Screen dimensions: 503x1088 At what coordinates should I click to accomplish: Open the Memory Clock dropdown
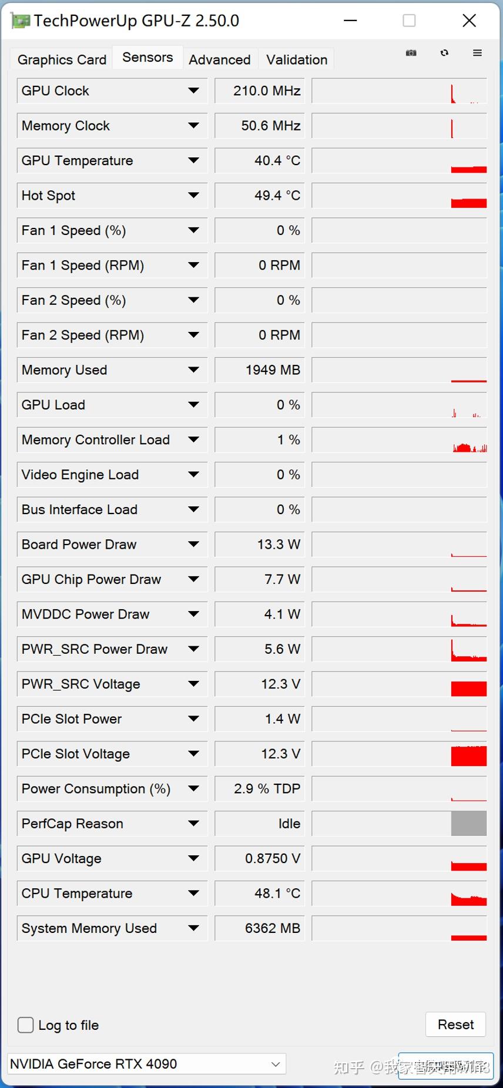point(194,125)
